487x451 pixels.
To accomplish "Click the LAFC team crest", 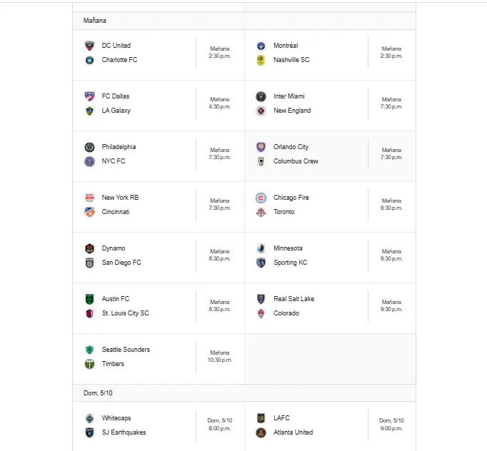I will click(261, 418).
